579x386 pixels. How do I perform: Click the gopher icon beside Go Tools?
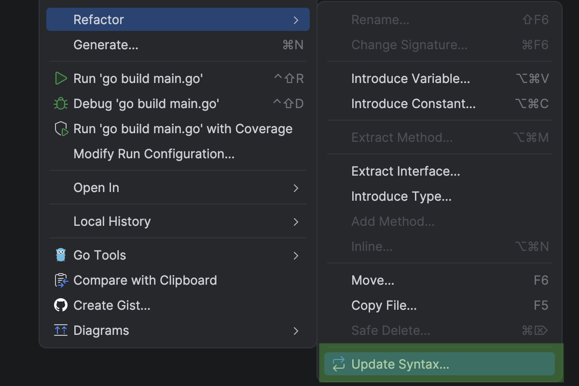click(60, 255)
